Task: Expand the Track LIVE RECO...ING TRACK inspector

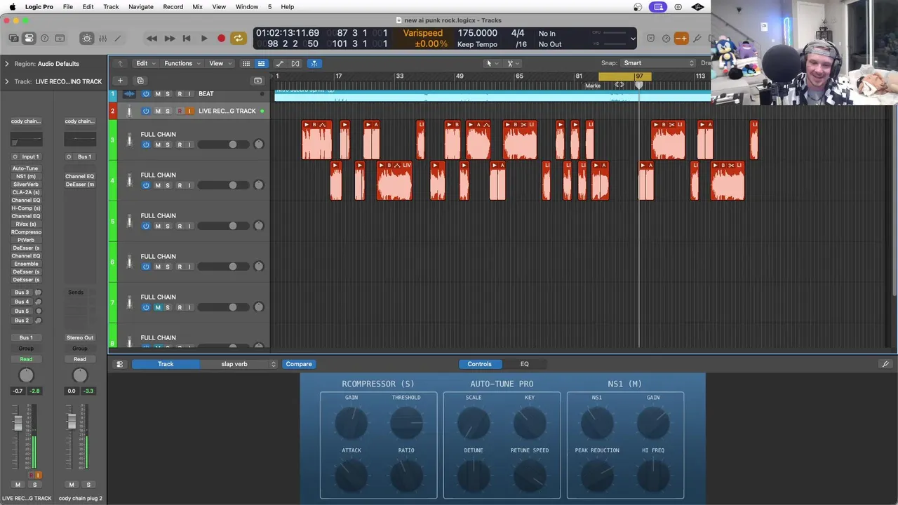Action: [x=7, y=81]
